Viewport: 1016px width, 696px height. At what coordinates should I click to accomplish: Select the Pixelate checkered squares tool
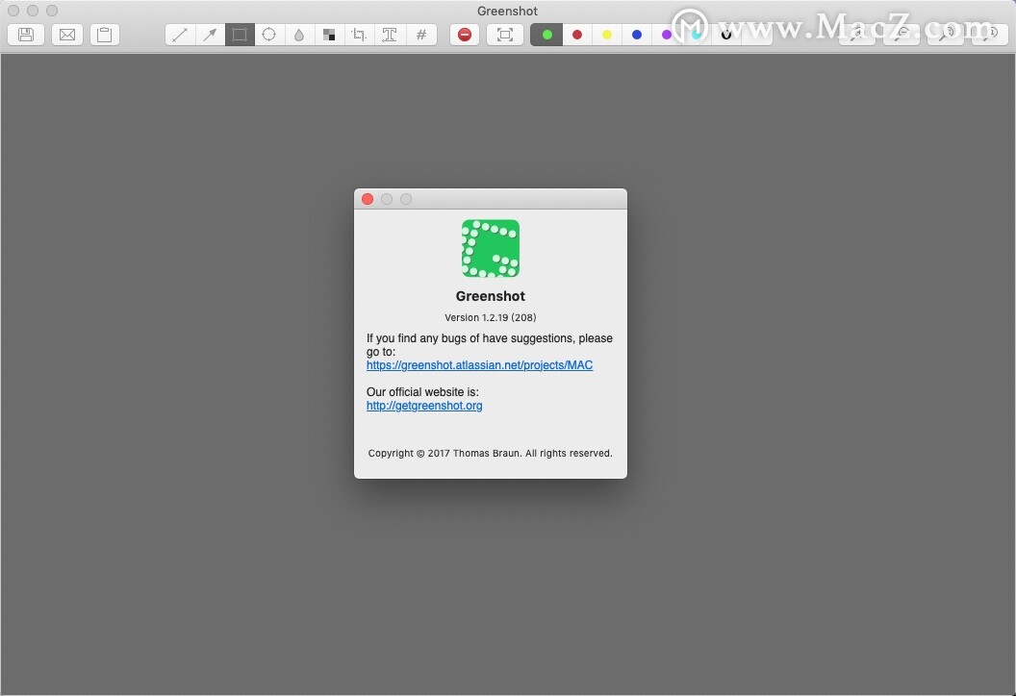[329, 35]
